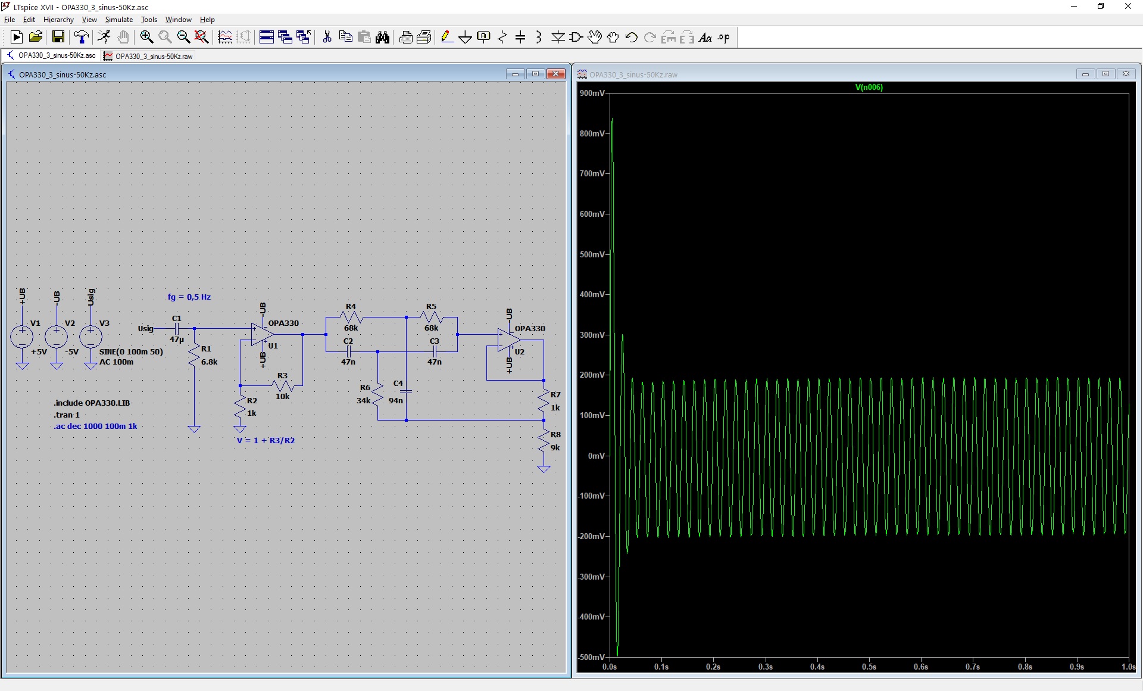
Task: Open the Hierarchy menu
Action: point(58,20)
